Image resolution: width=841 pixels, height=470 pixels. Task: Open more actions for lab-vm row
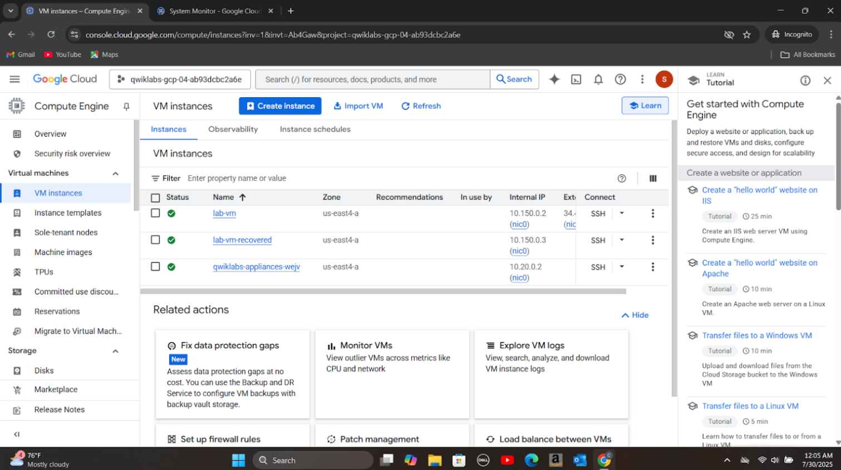click(653, 213)
